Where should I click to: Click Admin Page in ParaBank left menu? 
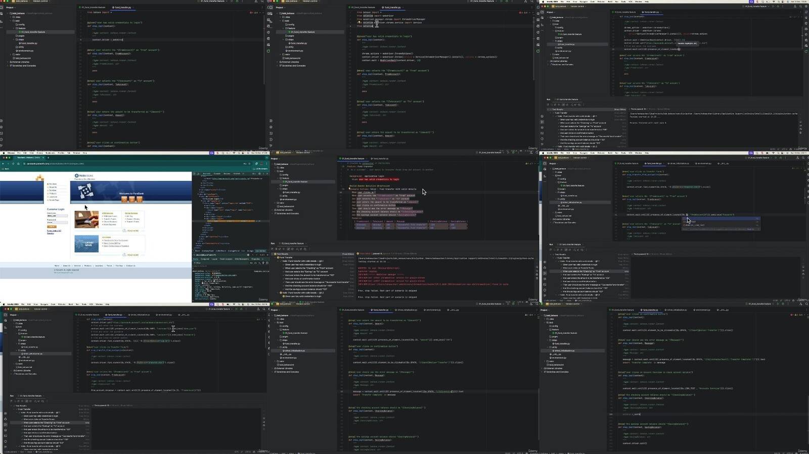tap(54, 200)
